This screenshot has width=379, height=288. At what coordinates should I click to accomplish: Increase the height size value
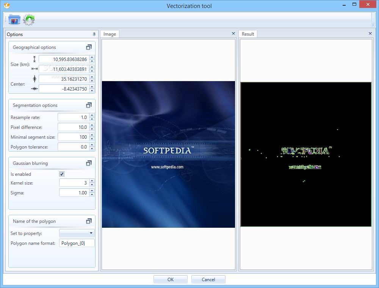(92, 57)
